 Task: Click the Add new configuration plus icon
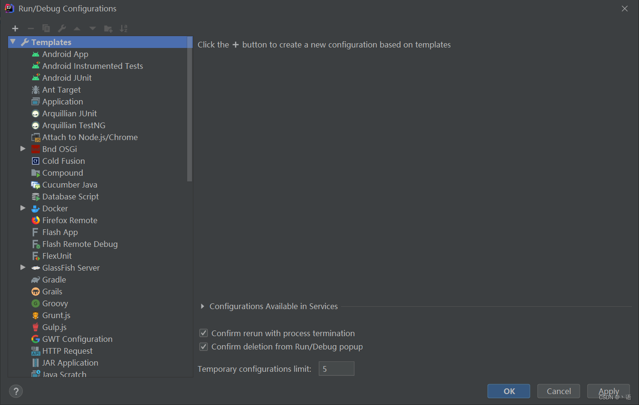click(15, 28)
